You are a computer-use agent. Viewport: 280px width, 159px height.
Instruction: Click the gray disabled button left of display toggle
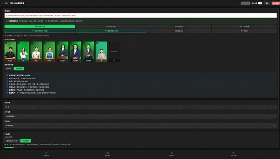[x=245, y=3]
